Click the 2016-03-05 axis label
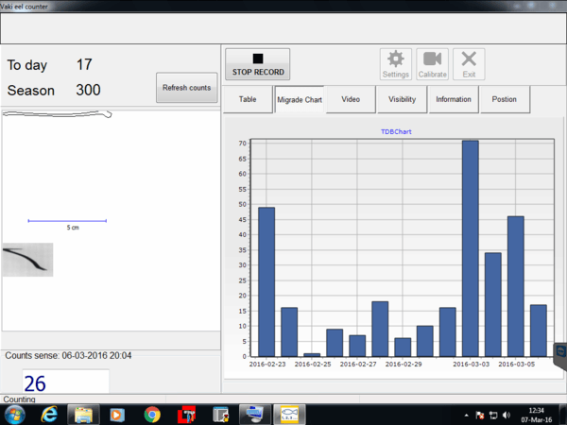Viewport: 567px width, 425px height. (516, 365)
